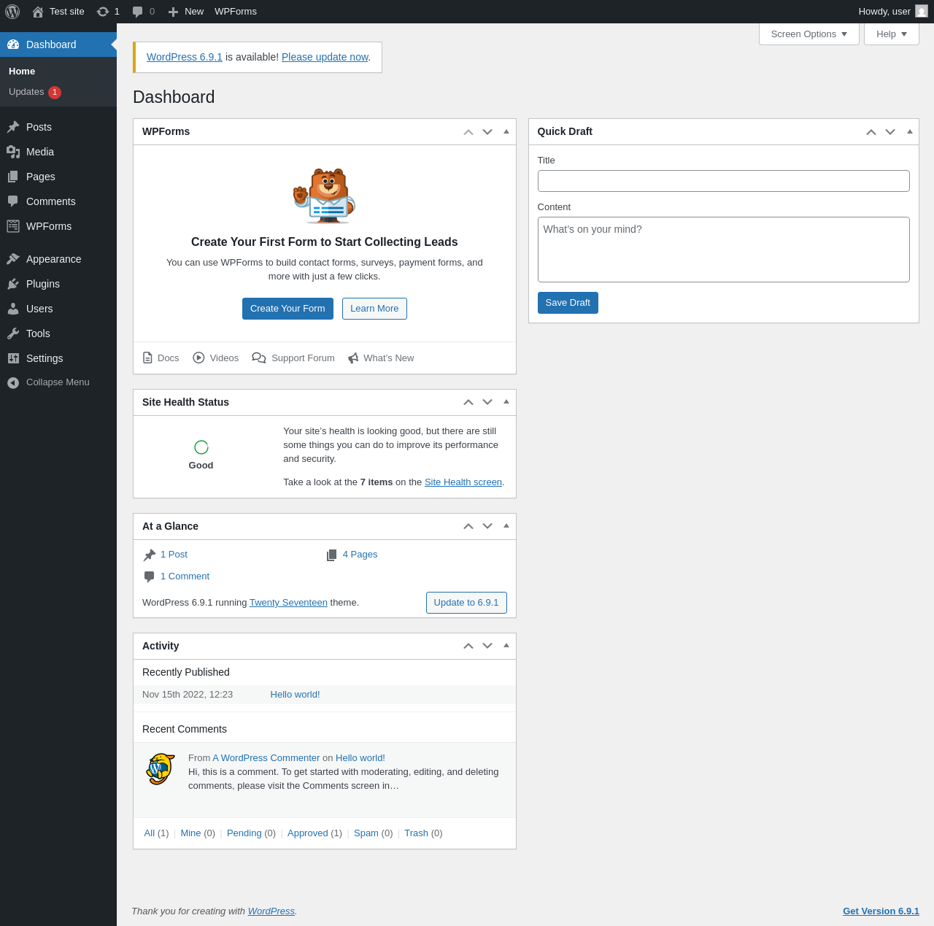Viewport: 934px width, 926px height.
Task: Click the commenter avatar thumbnail in Activity
Action: coord(161,769)
